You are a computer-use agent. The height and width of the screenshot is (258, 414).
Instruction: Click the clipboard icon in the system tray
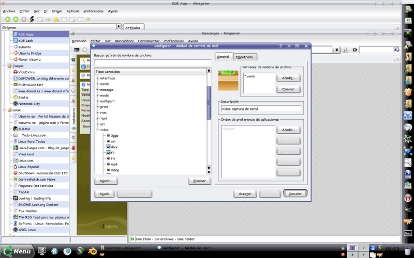(x=373, y=254)
